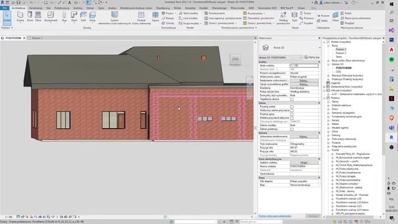The width and height of the screenshot is (398, 224).
Task: Open the Widok 3D: POROTHERM instance dropdown
Action: tap(280, 58)
